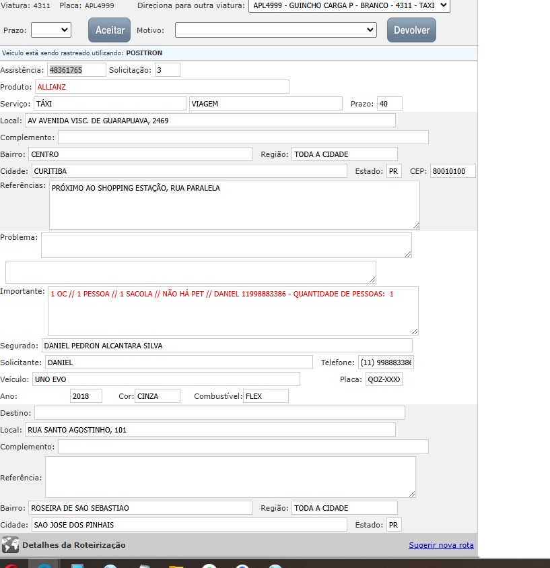Grab the resize handle of the Importante text area
This screenshot has height=568, width=550.
coord(415,332)
